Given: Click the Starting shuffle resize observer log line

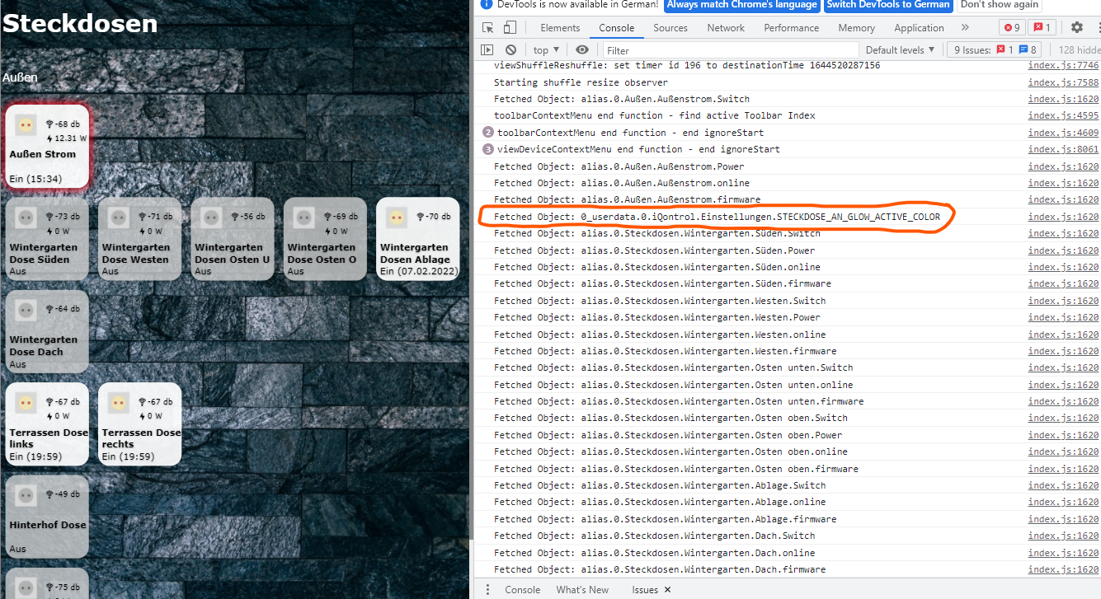Looking at the screenshot, I should [x=581, y=82].
